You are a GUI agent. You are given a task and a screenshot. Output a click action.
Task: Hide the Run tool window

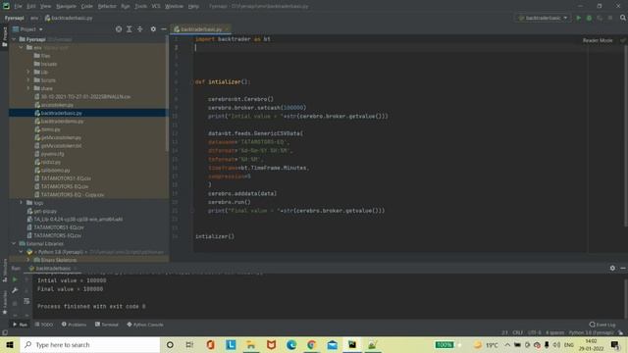pyautogui.click(x=623, y=268)
